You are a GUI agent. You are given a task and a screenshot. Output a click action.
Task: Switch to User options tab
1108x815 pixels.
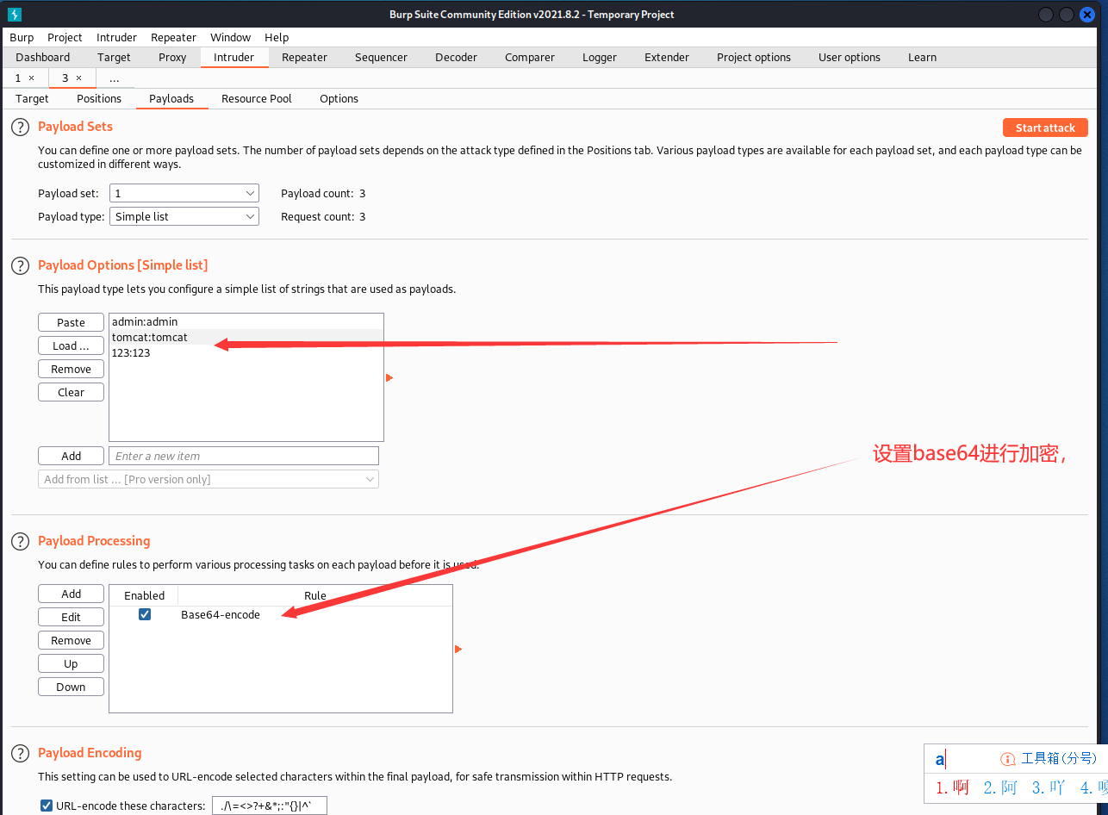[x=850, y=58]
